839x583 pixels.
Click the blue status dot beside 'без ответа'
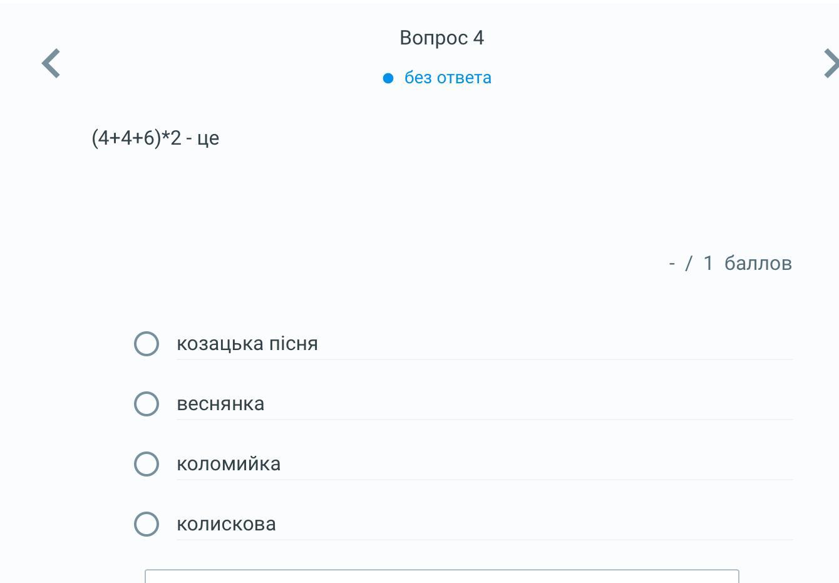pos(388,78)
